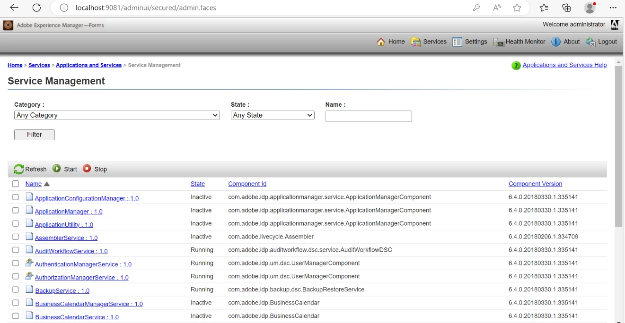Click the Services folder icon
Image resolution: width=625 pixels, height=323 pixels.
[415, 42]
